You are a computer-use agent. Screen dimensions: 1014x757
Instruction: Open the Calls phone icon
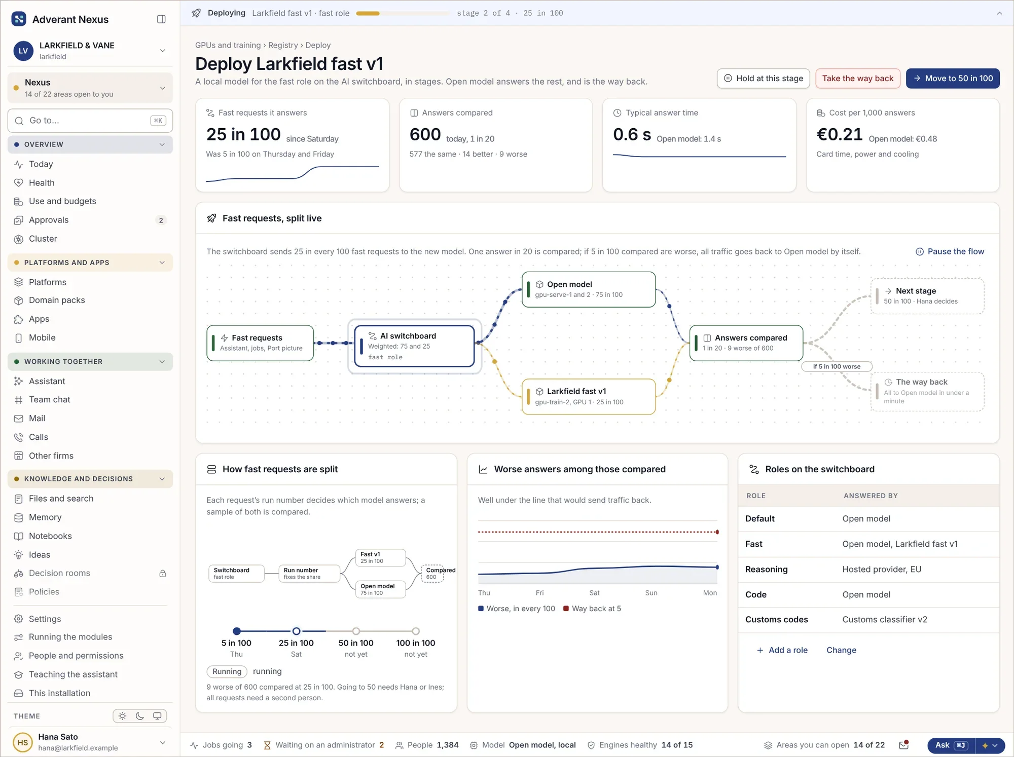coord(19,437)
